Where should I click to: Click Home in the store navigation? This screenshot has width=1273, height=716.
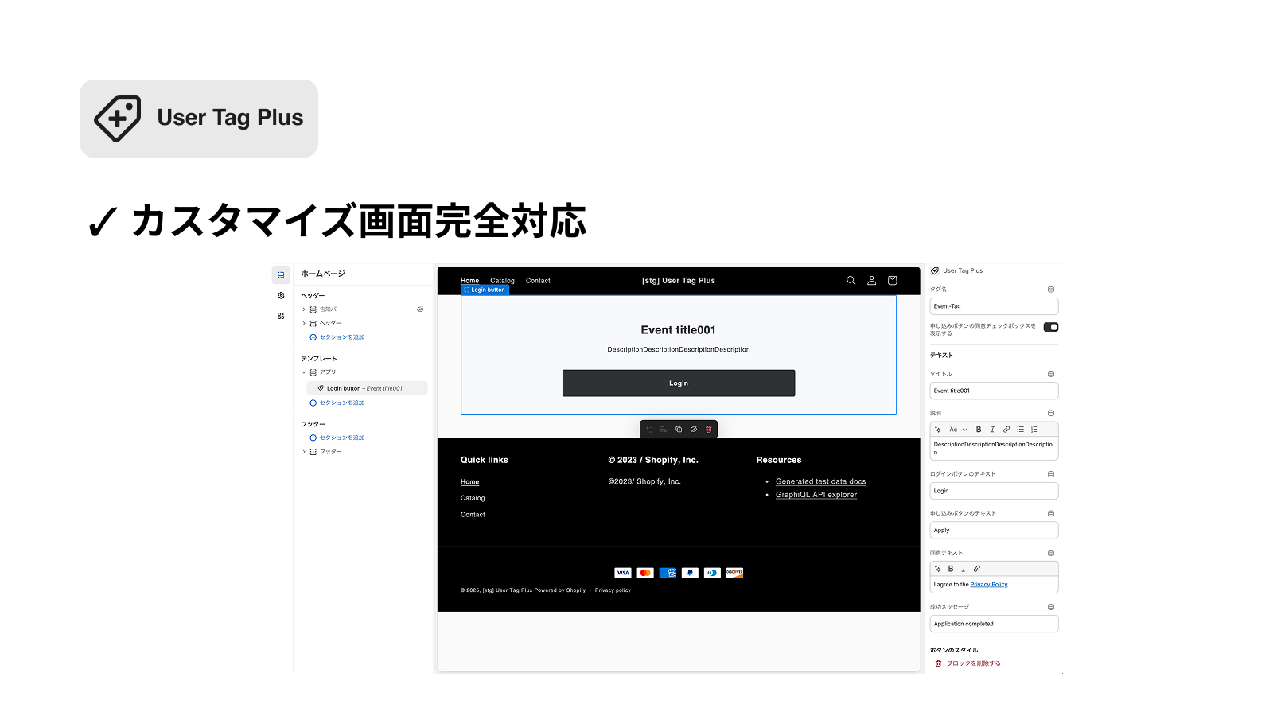pyautogui.click(x=469, y=281)
